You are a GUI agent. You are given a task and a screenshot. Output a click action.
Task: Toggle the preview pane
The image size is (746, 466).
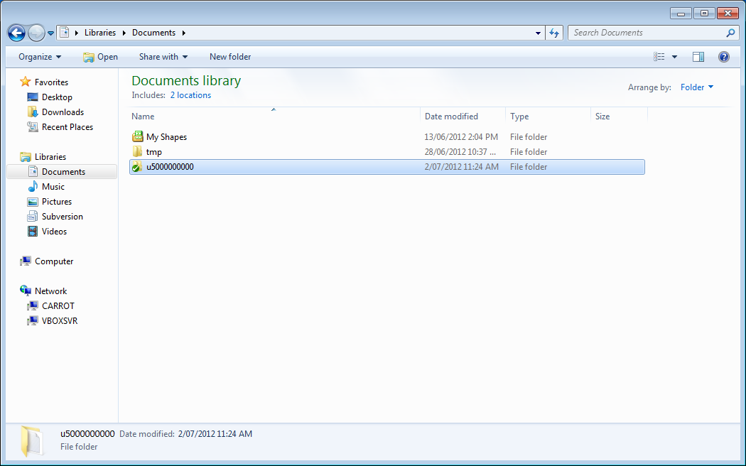pyautogui.click(x=698, y=57)
